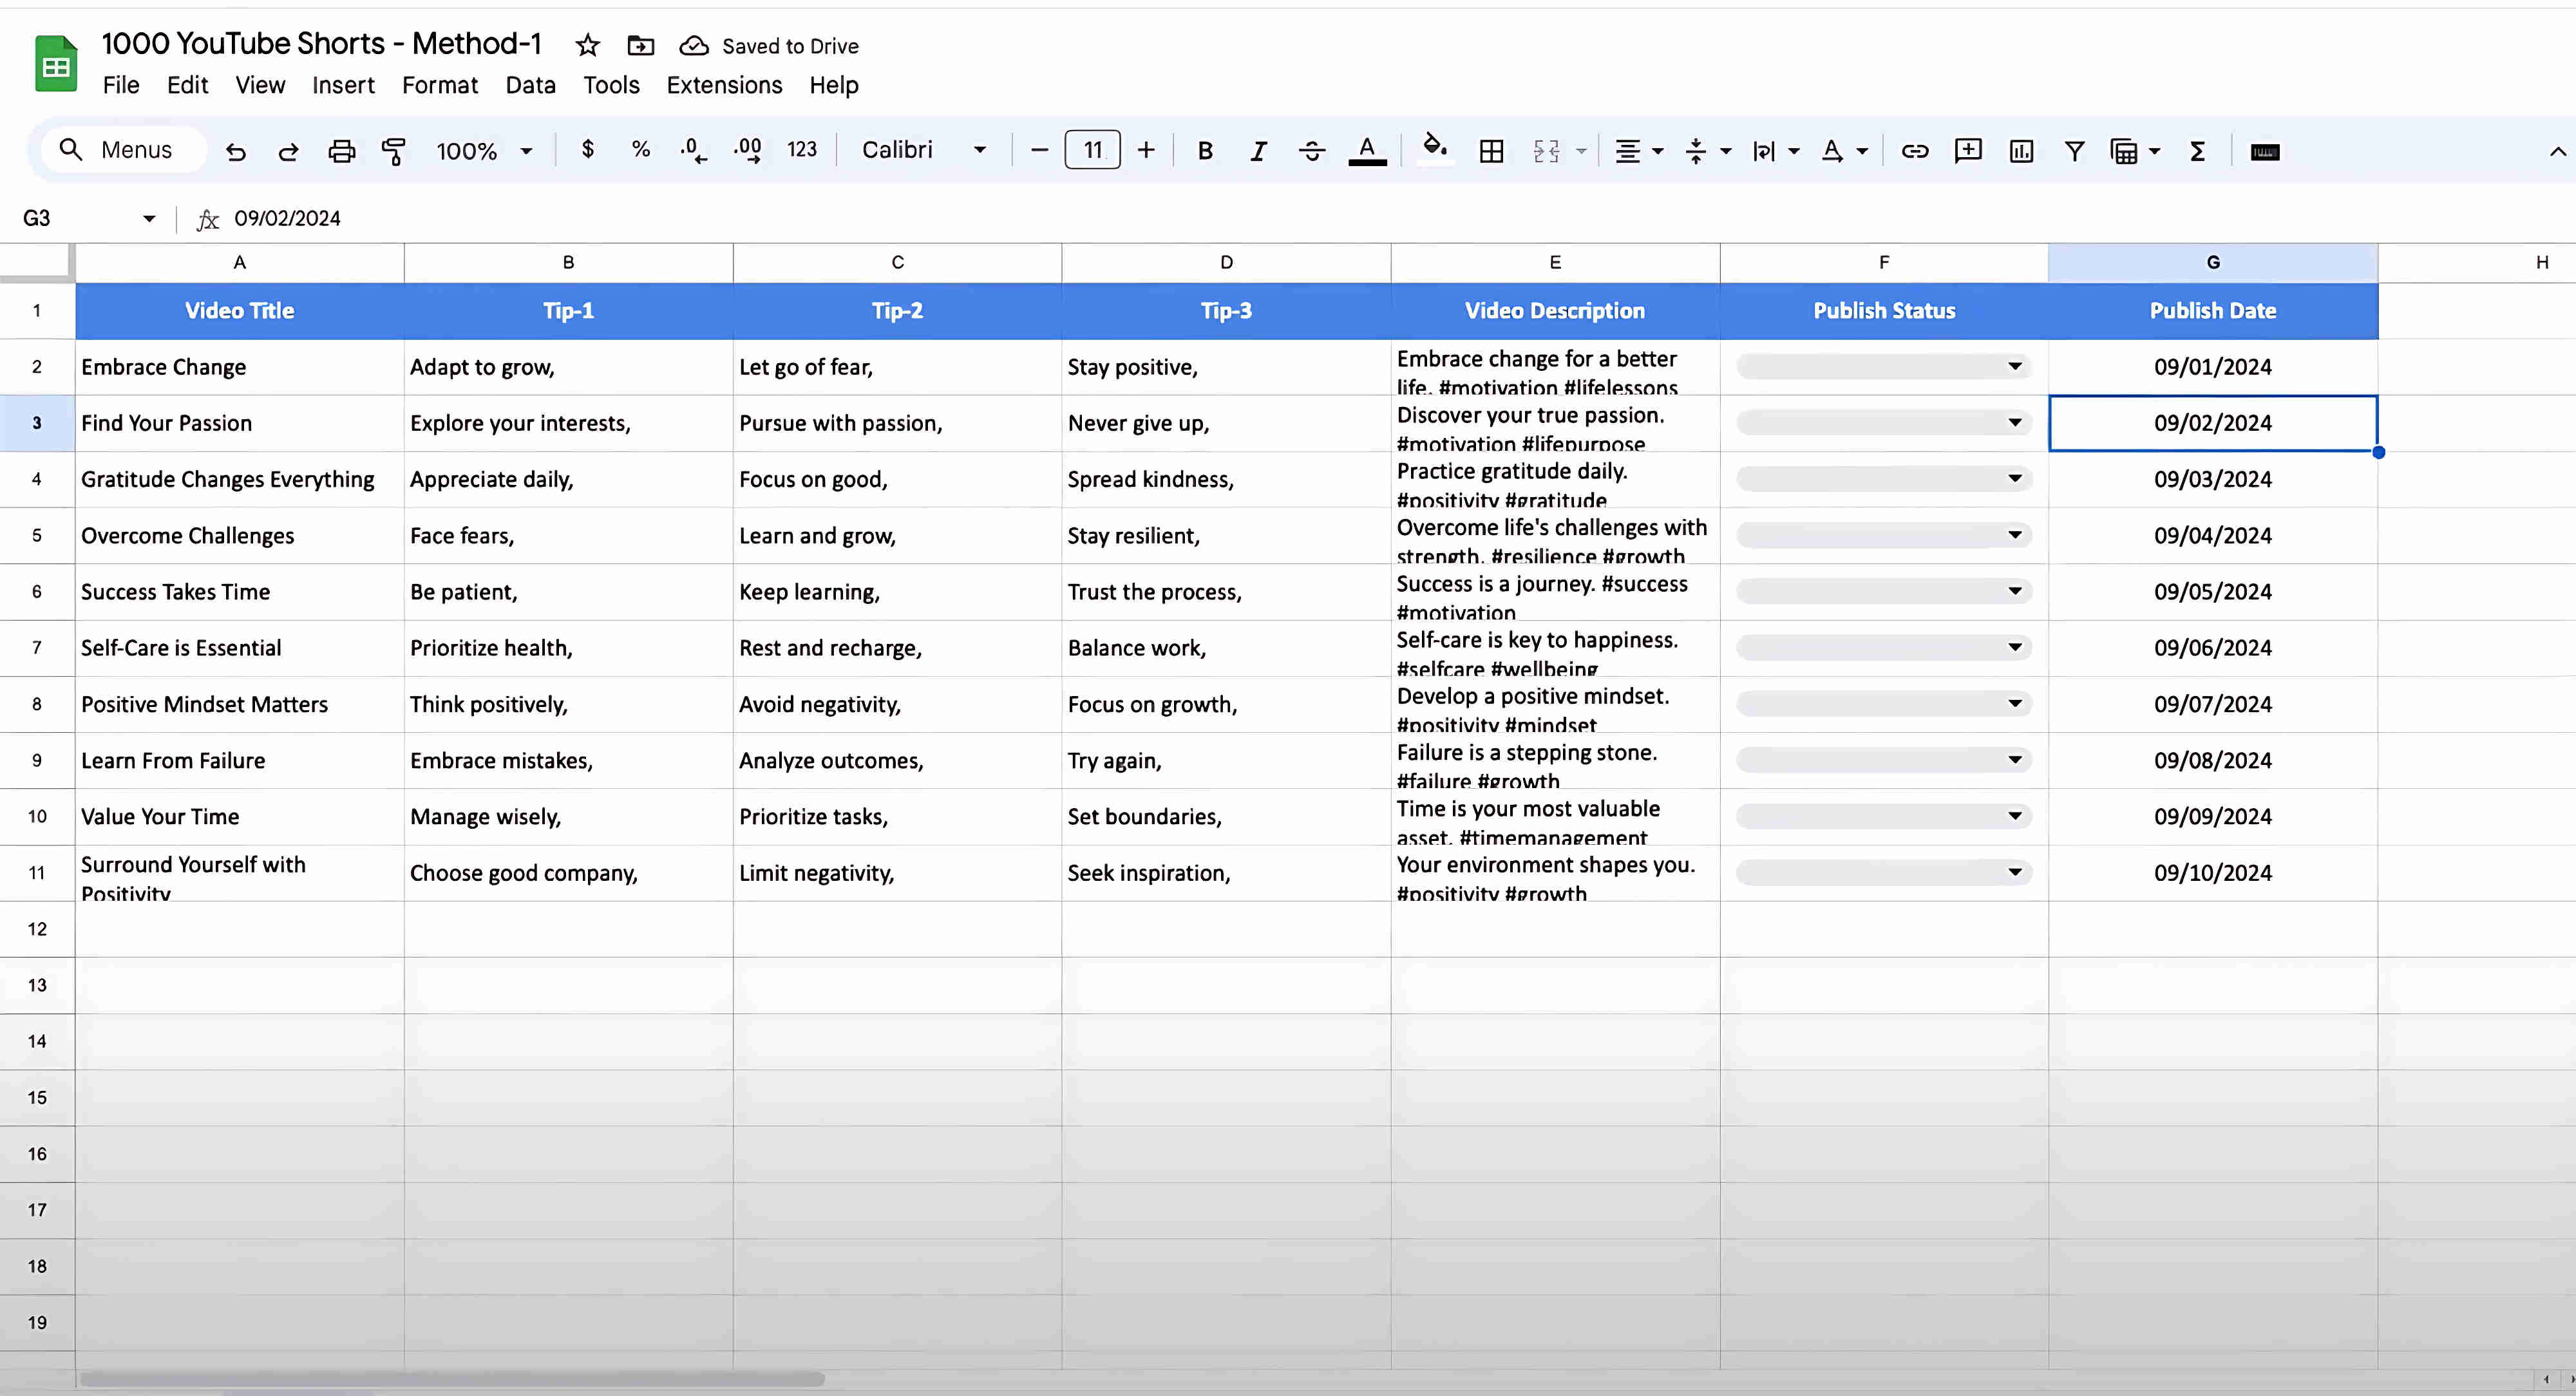Move document to folder icon
The width and height of the screenshot is (2576, 1396).
[640, 45]
